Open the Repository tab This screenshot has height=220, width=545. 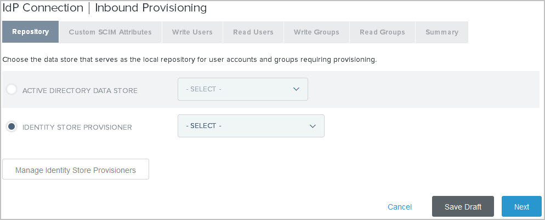click(30, 32)
